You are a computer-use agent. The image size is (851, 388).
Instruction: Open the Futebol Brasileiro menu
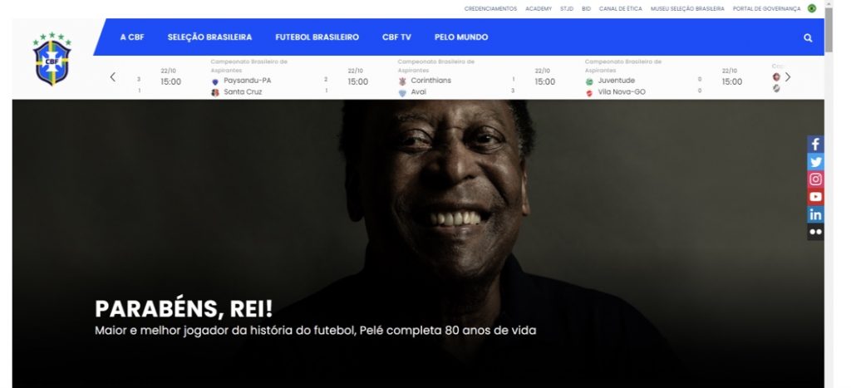pyautogui.click(x=317, y=37)
